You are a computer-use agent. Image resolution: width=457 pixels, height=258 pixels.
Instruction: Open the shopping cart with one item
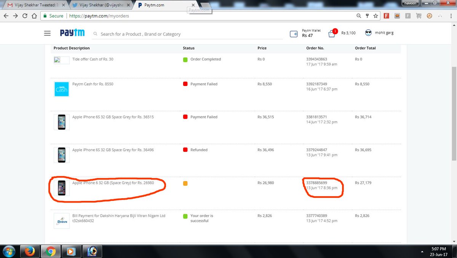point(332,33)
